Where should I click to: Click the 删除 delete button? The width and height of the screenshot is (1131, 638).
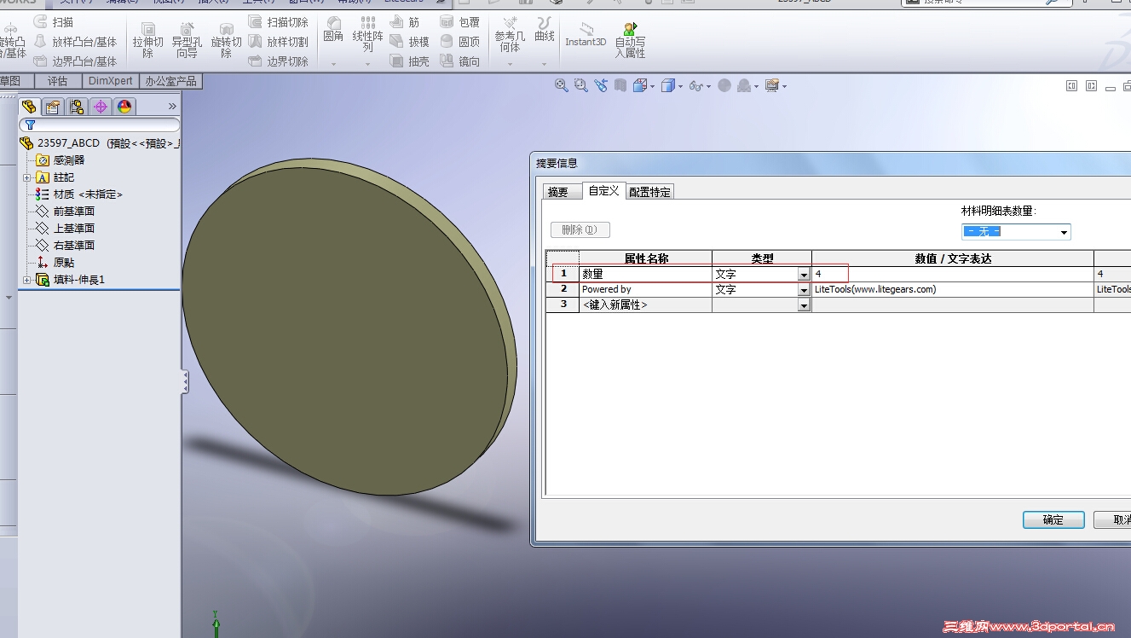click(x=580, y=229)
